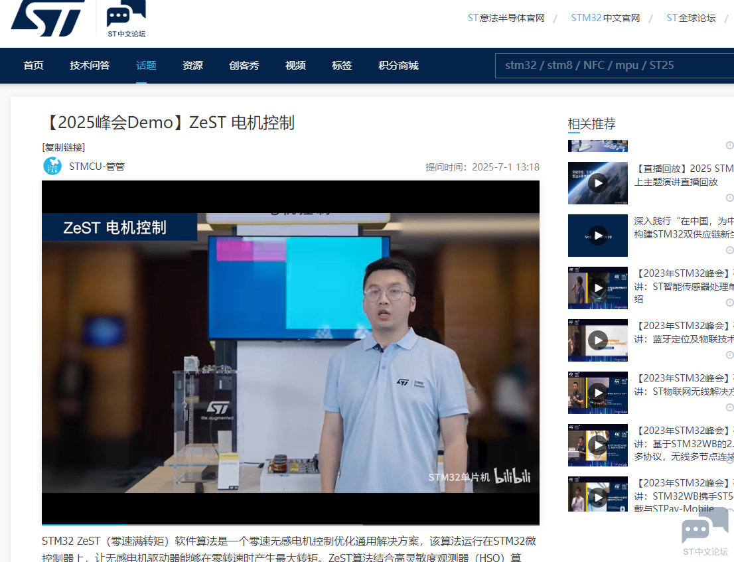Image resolution: width=734 pixels, height=562 pixels.
Task: Open 视频 navigation item
Action: 295,66
